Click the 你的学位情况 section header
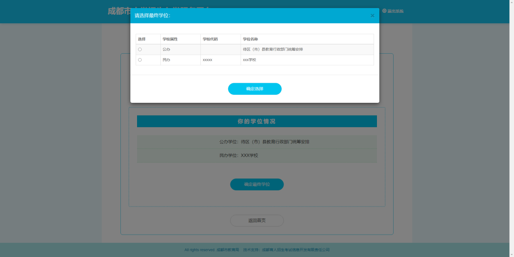514x257 pixels. (257, 121)
